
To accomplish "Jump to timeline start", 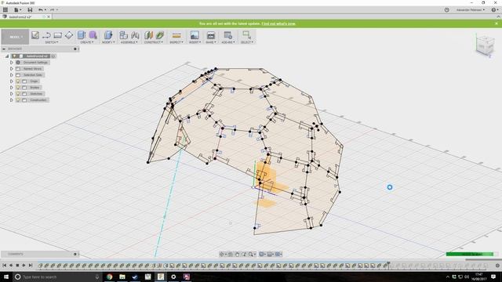I will [x=5, y=266].
